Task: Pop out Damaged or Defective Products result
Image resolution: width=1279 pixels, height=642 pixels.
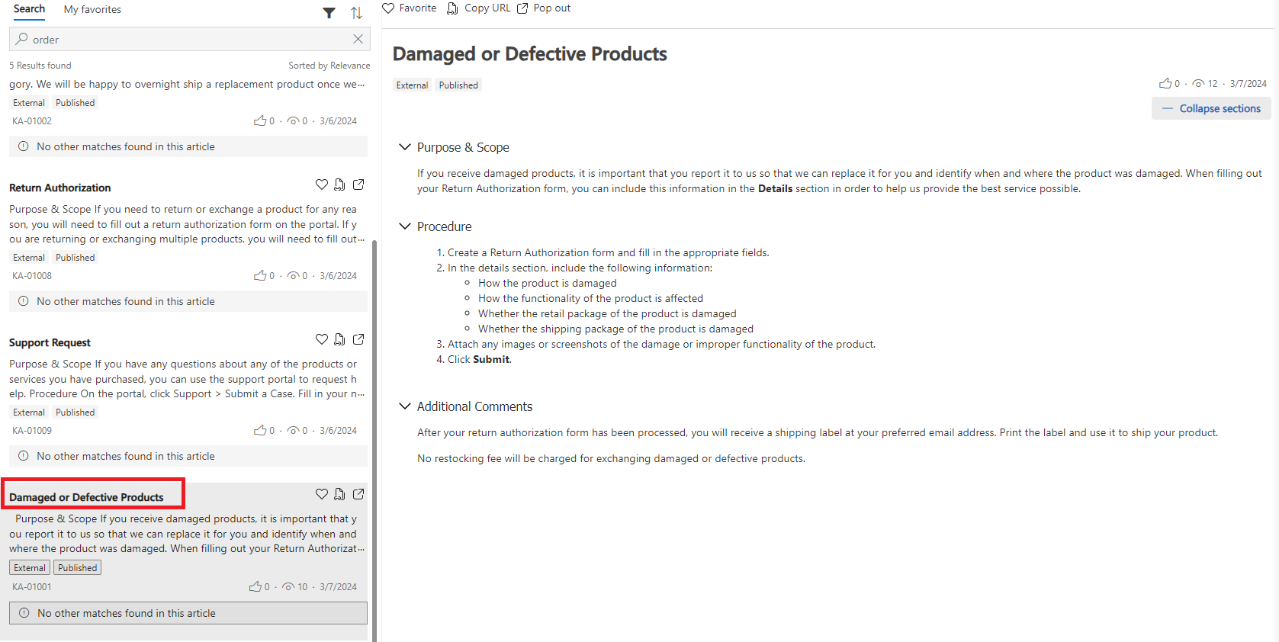Action: pos(358,494)
